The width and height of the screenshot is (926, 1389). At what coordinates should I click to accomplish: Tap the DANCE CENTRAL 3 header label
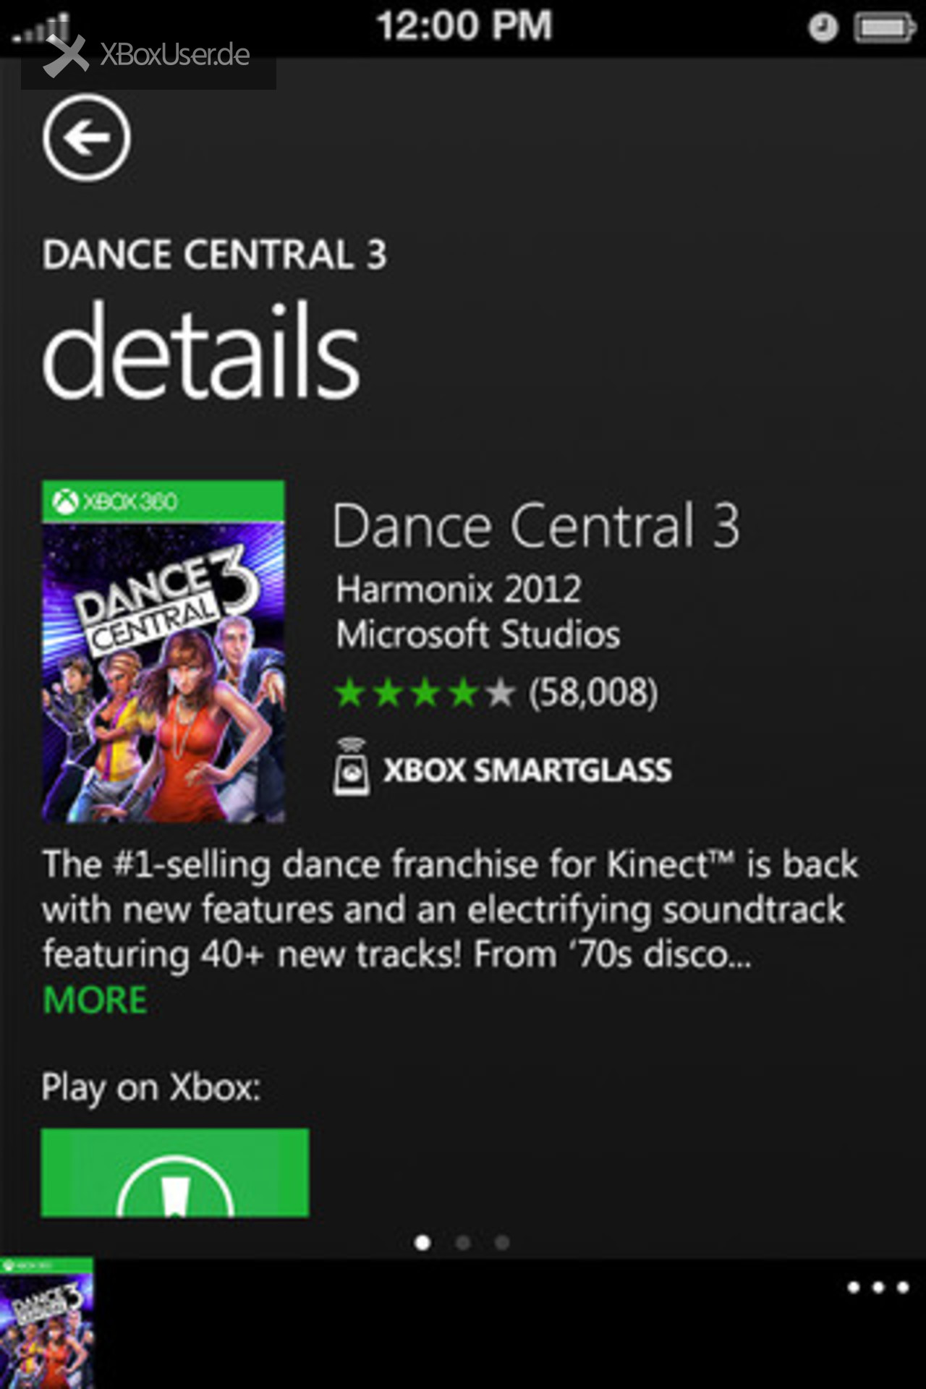215,255
